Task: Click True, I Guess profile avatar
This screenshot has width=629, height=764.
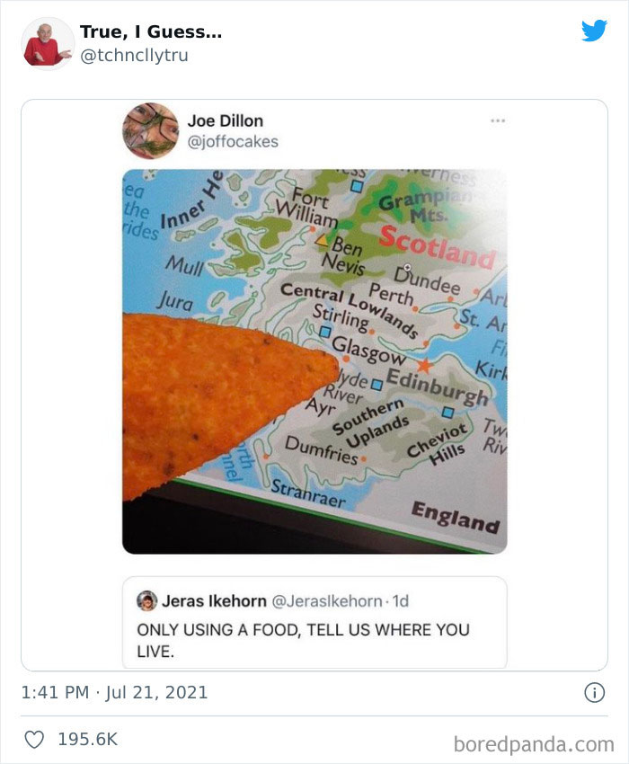Action: (48, 44)
